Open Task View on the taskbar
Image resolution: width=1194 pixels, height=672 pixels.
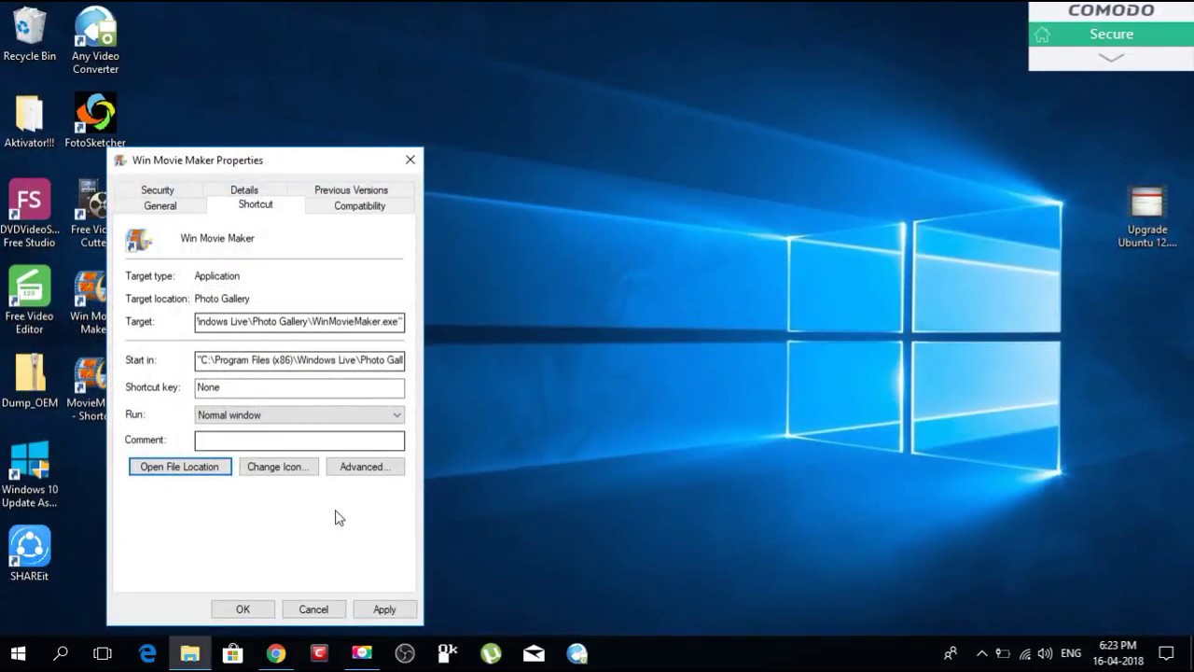103,653
